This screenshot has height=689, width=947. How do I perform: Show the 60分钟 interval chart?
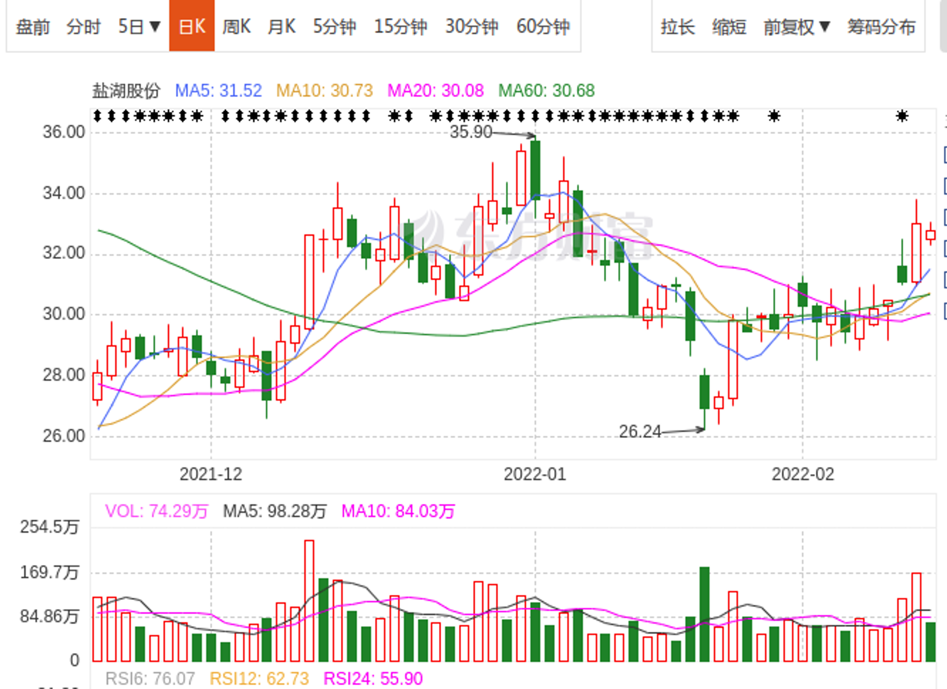coord(543,26)
